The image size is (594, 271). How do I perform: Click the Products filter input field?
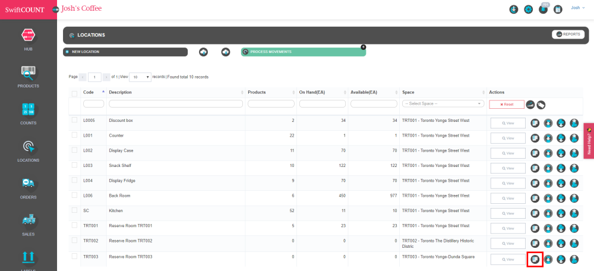click(271, 103)
